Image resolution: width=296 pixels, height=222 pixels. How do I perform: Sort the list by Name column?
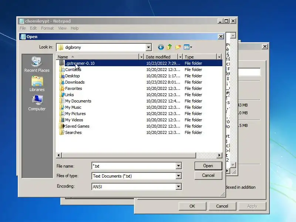pos(97,57)
